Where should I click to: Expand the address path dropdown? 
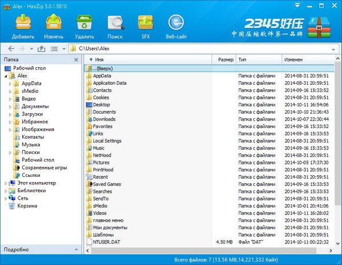pyautogui.click(x=333, y=49)
